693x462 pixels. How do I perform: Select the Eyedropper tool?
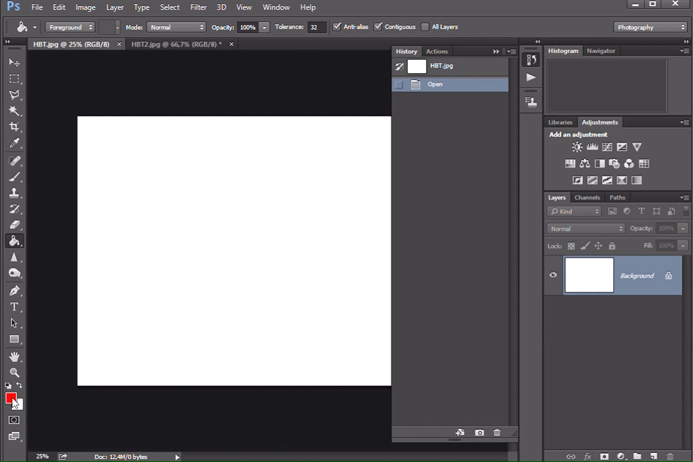pos(14,143)
